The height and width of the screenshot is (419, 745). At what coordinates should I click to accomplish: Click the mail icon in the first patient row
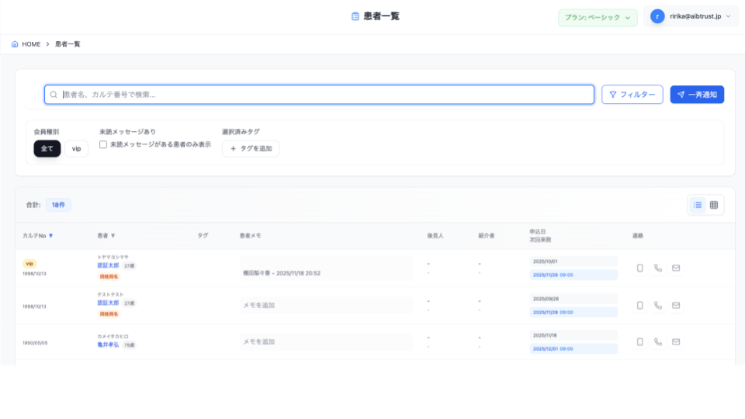[676, 268]
